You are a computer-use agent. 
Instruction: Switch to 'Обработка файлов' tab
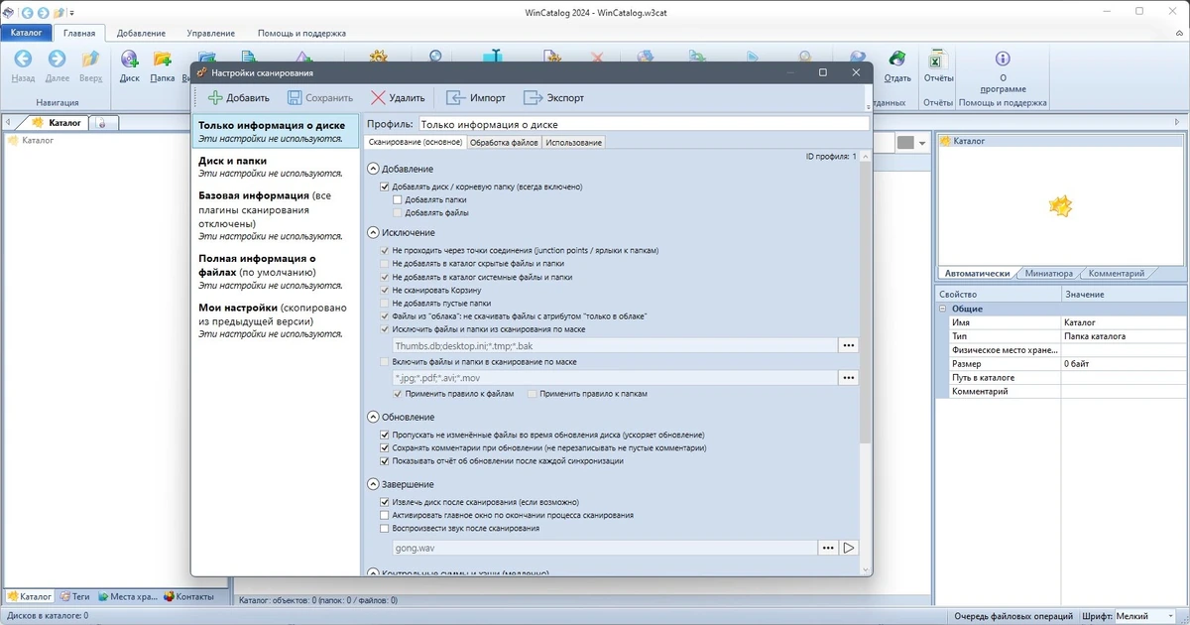[504, 143]
